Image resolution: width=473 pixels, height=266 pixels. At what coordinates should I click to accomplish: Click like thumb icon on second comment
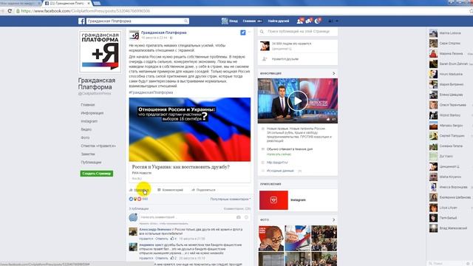click(172, 258)
